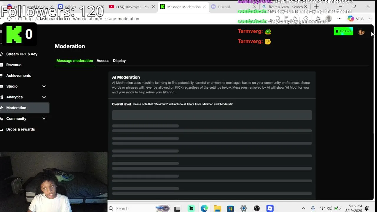Click the AI Moderation section title

pos(126,77)
